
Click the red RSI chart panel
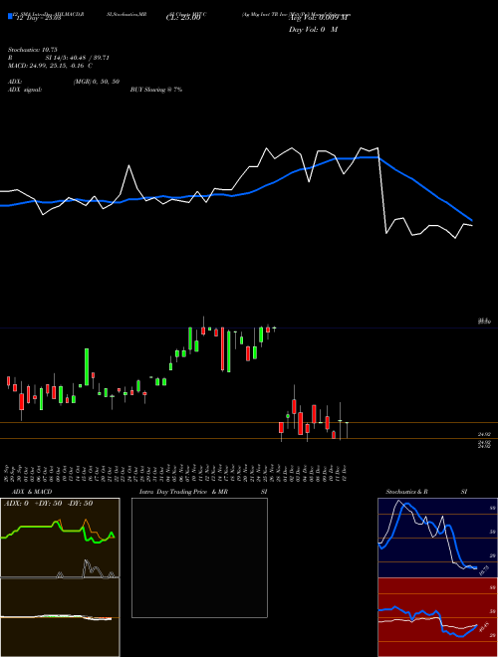pyautogui.click(x=437, y=617)
